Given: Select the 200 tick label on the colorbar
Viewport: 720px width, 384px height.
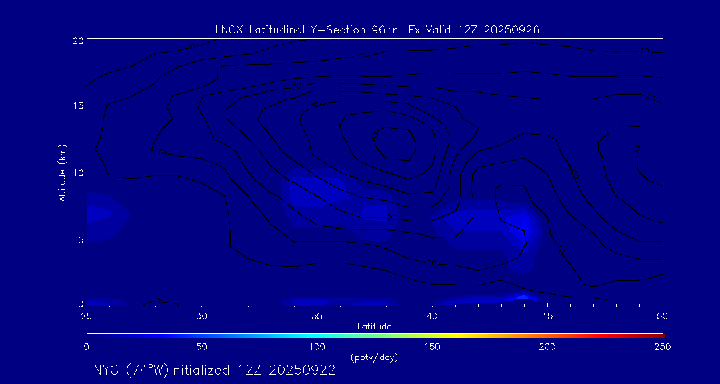Looking at the screenshot, I should click(x=547, y=347).
